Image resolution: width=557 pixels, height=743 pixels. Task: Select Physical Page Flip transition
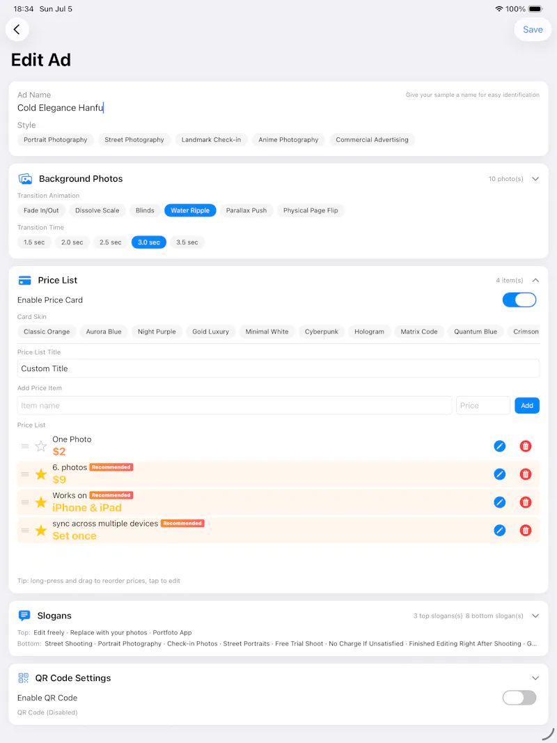click(311, 210)
